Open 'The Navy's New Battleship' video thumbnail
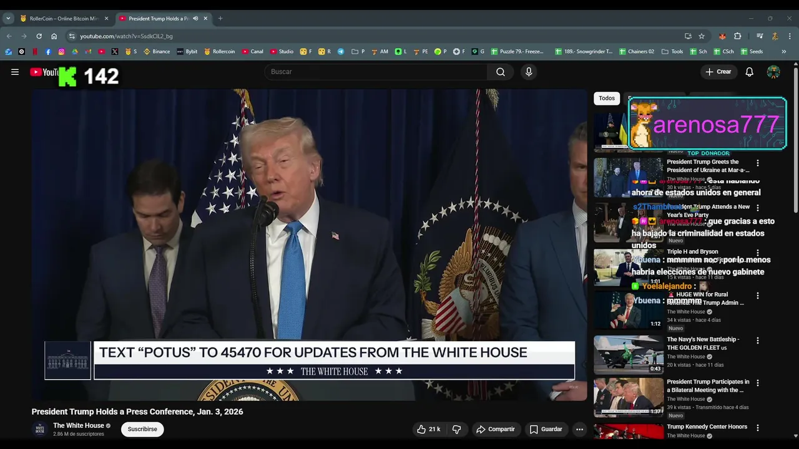 pos(629,355)
